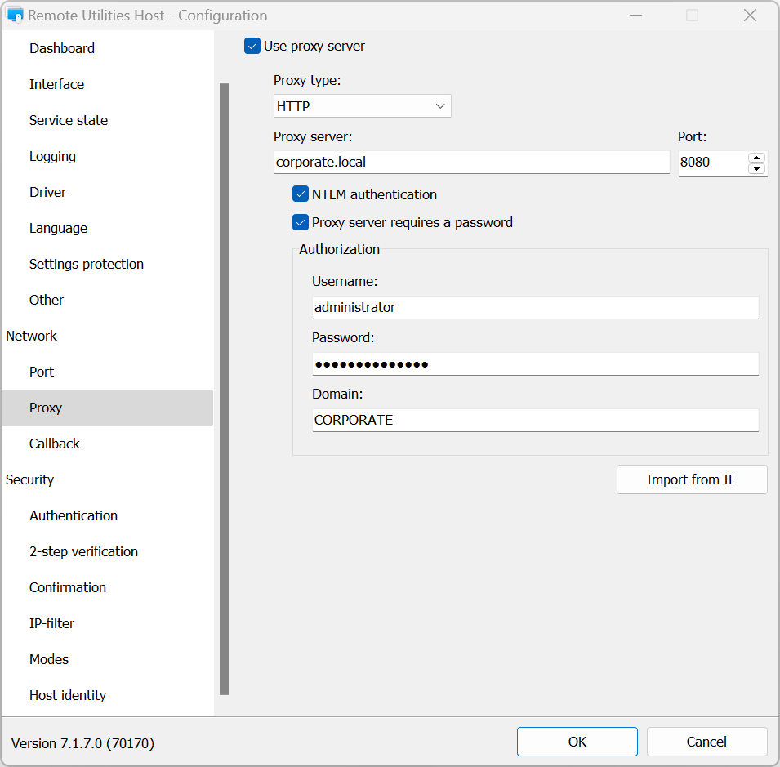This screenshot has height=767, width=780.
Task: Focus the Username input field
Action: pos(535,307)
